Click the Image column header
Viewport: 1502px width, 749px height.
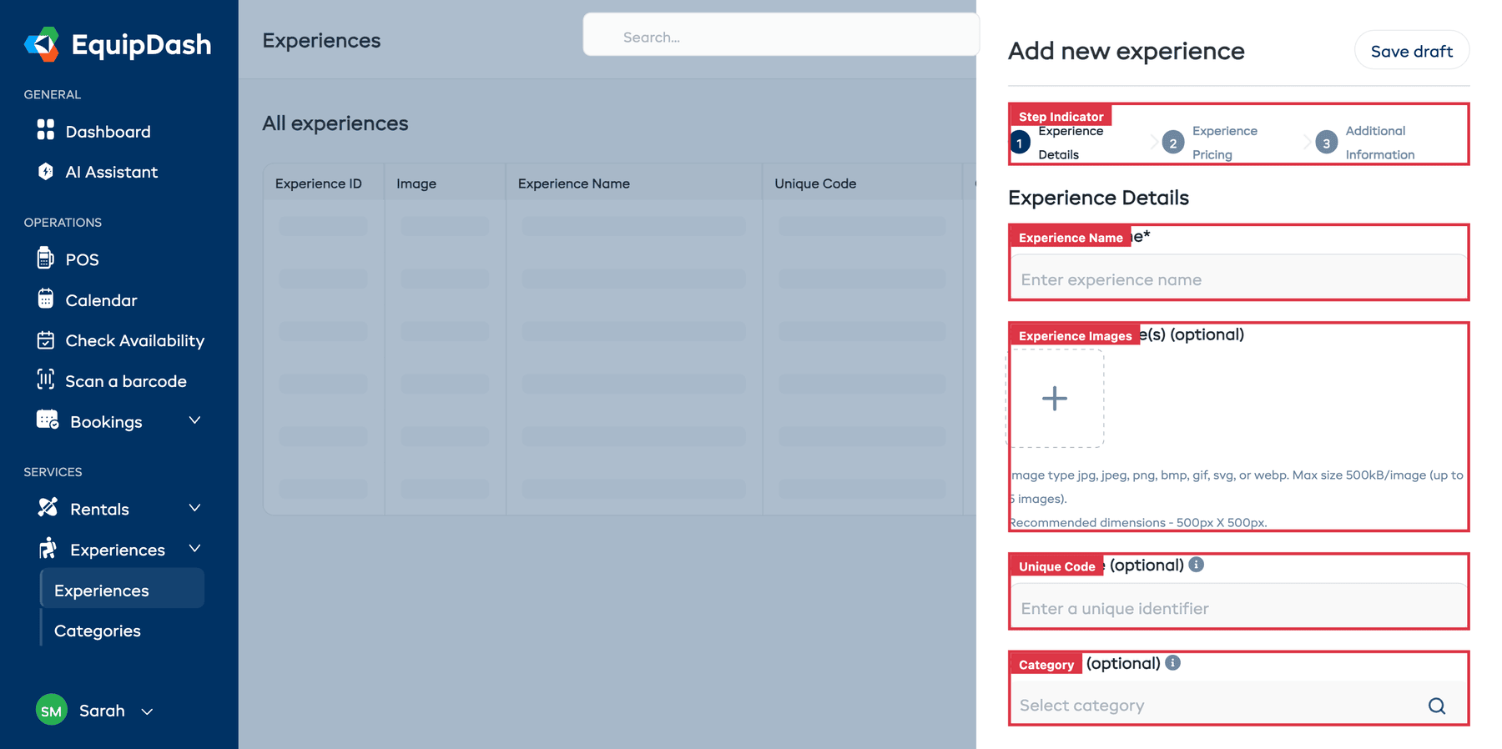click(416, 183)
